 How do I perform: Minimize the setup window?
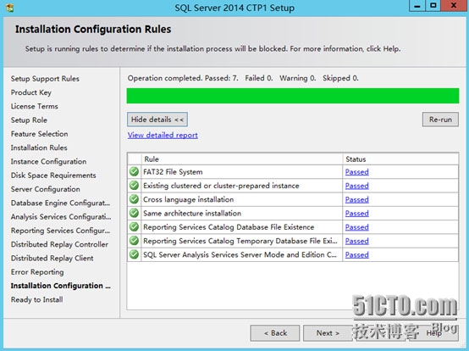tap(417, 5)
